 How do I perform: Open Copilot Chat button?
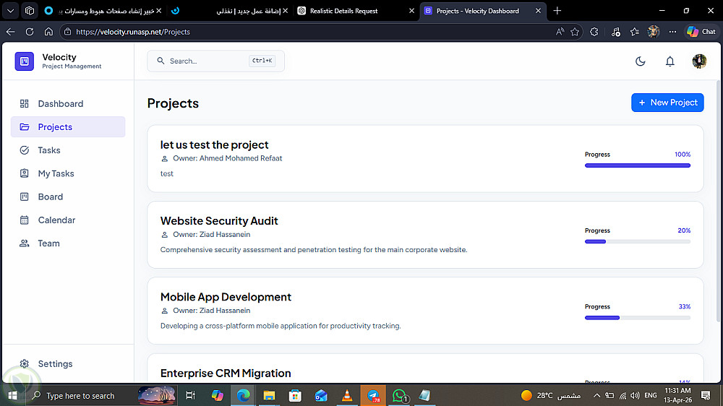701,32
